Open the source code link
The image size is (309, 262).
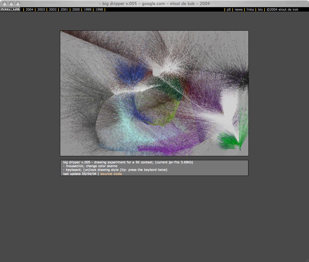(111, 174)
